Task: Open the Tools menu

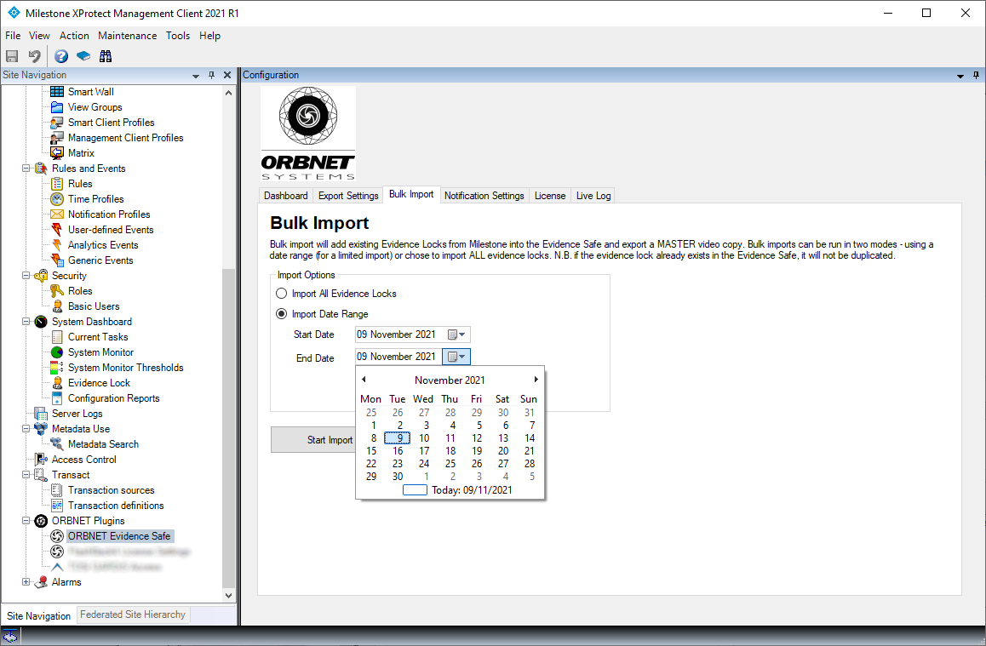Action: (x=178, y=36)
